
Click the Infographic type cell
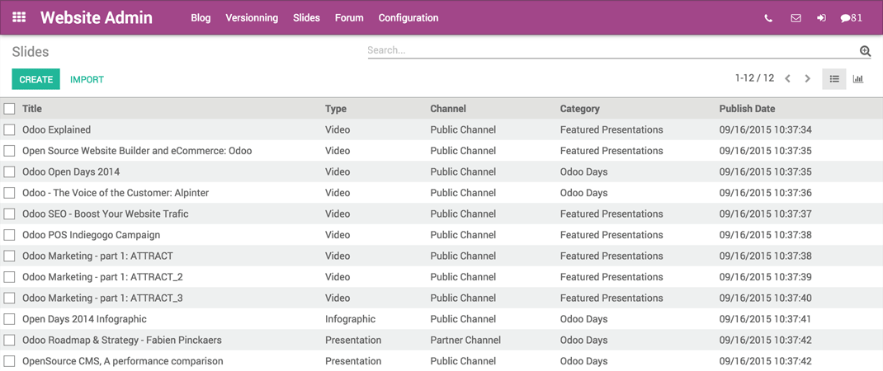coord(350,319)
